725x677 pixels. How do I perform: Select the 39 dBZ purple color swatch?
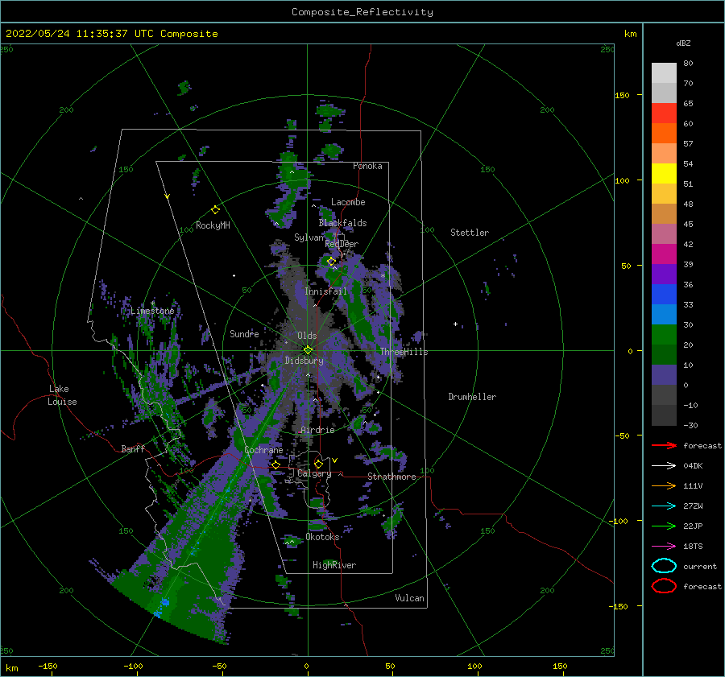(664, 274)
